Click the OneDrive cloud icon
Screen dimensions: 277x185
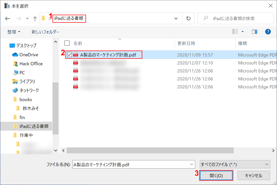click(15, 55)
